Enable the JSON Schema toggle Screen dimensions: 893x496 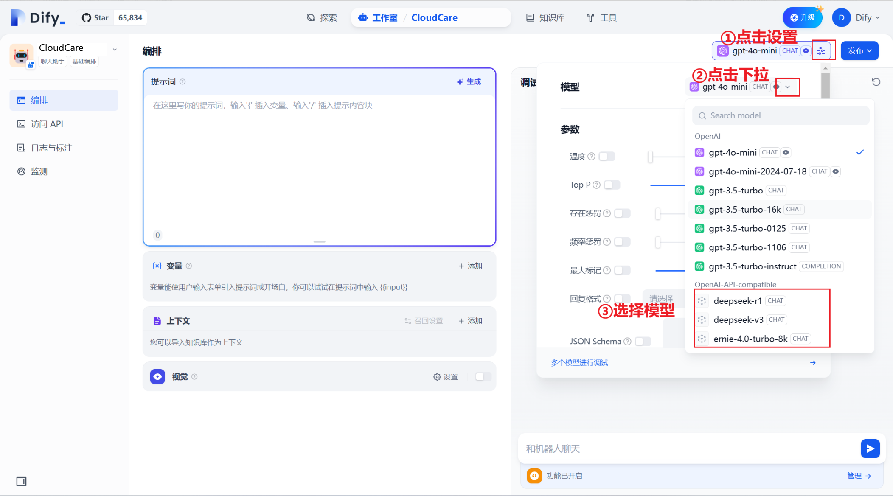(x=643, y=342)
